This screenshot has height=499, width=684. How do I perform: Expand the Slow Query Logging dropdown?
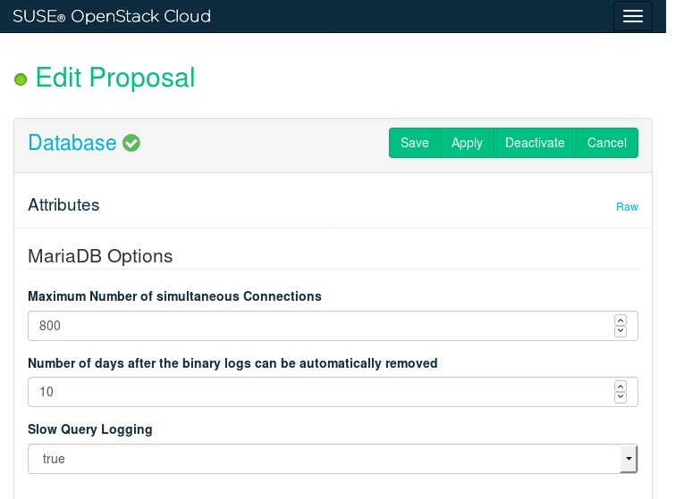tap(629, 459)
